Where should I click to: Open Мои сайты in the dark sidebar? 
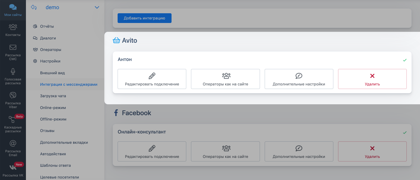[x=13, y=10]
